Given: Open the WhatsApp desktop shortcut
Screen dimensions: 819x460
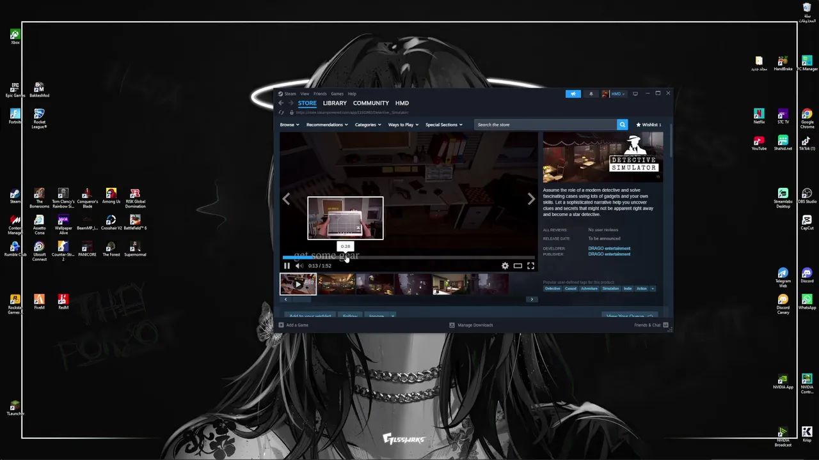Looking at the screenshot, I should pos(807,302).
